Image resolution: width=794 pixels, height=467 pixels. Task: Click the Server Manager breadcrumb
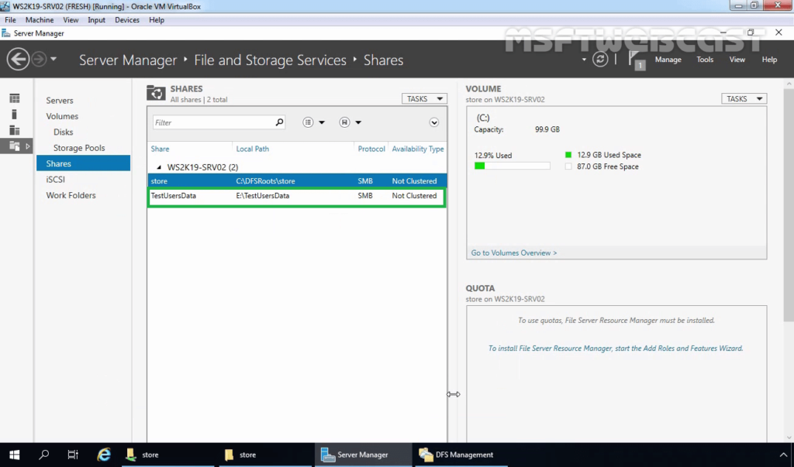pyautogui.click(x=128, y=60)
